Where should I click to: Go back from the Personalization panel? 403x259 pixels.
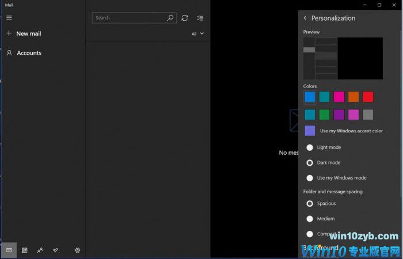[x=305, y=18]
